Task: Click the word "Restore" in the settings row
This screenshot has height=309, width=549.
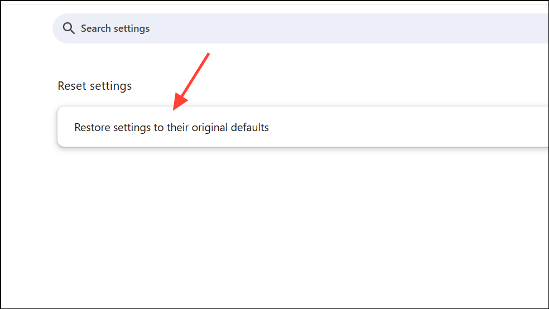Action: click(92, 128)
